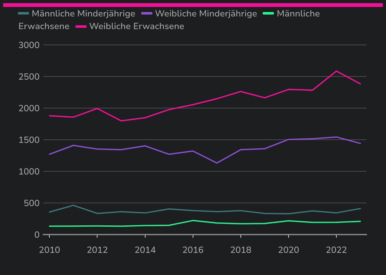Hide the Weibliche Minderjährige series via its label
This screenshot has width=386, height=275.
[206, 14]
